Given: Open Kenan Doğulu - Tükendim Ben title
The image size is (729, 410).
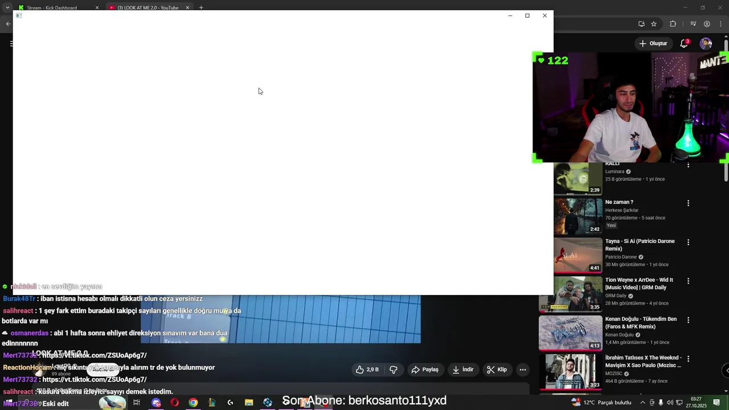Looking at the screenshot, I should coord(641,323).
